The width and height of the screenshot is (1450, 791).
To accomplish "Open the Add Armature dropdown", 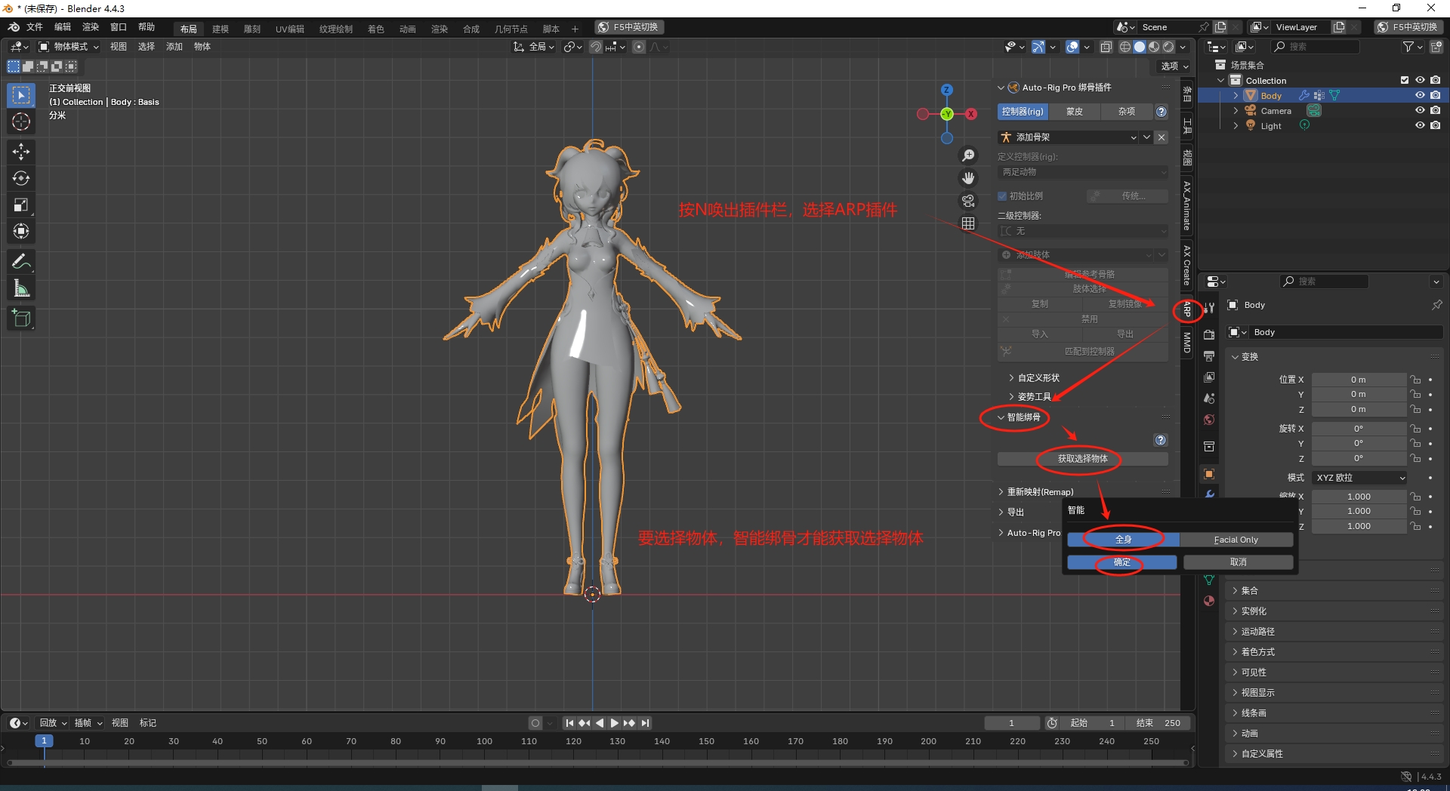I will pyautogui.click(x=1068, y=137).
